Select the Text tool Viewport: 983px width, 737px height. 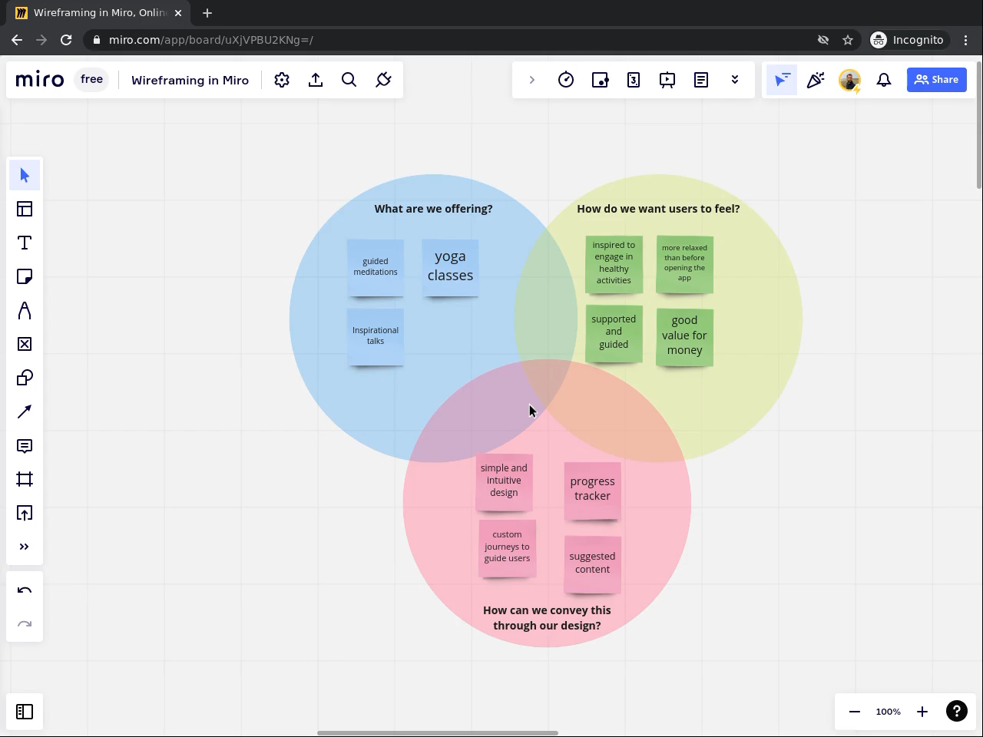pos(25,243)
